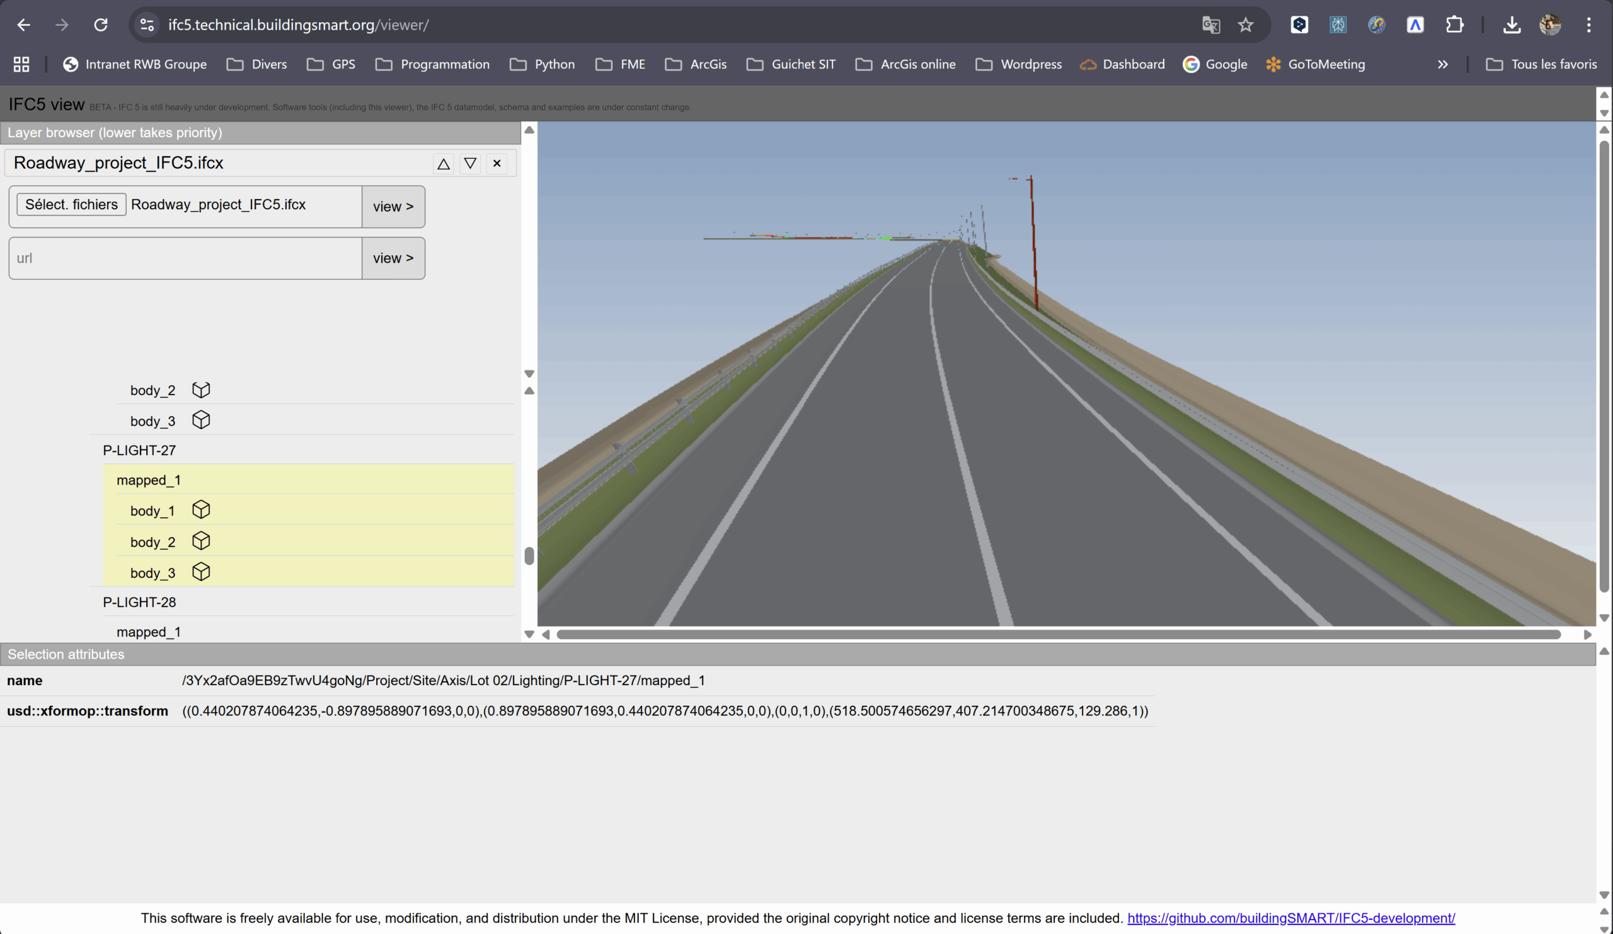Select the P-LIGHT-28 tree node
Image resolution: width=1613 pixels, height=934 pixels.
point(139,602)
